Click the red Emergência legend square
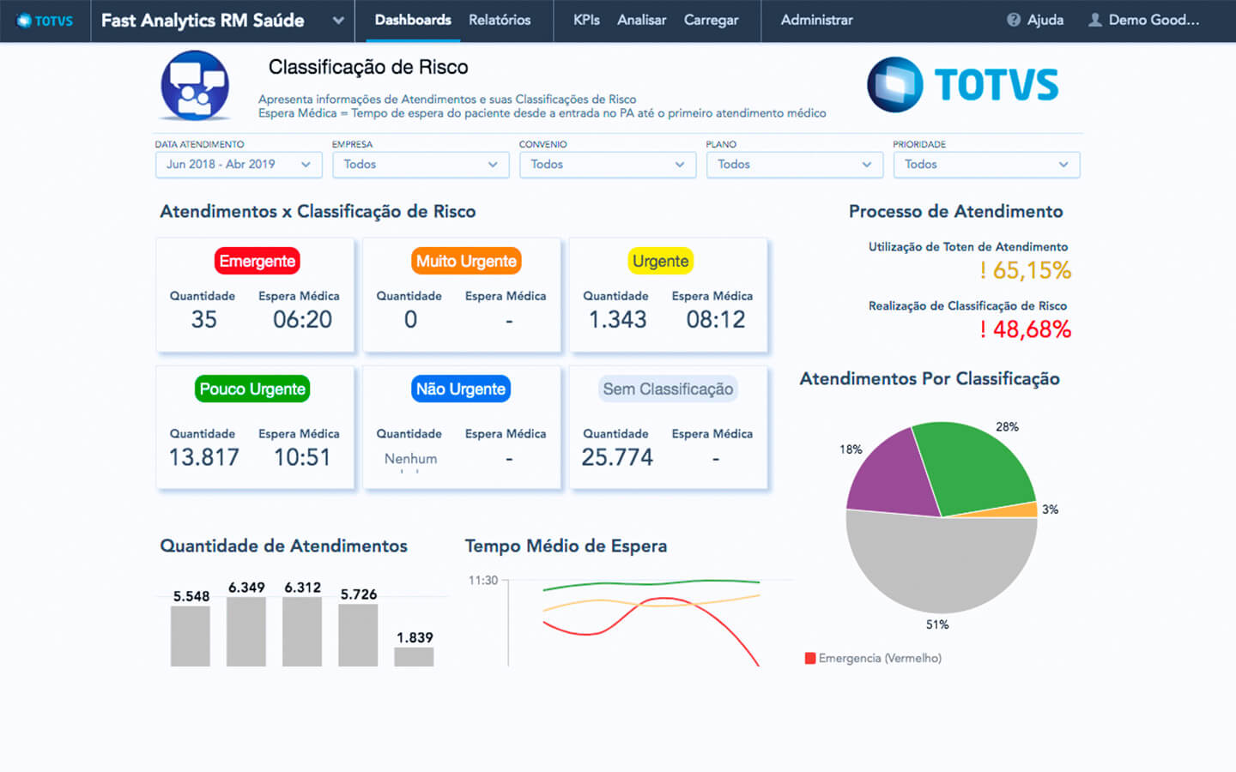Image resolution: width=1236 pixels, height=772 pixels. coord(809,658)
